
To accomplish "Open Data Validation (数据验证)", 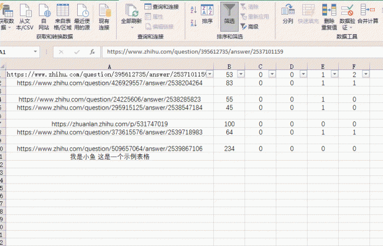I will coord(347,17).
